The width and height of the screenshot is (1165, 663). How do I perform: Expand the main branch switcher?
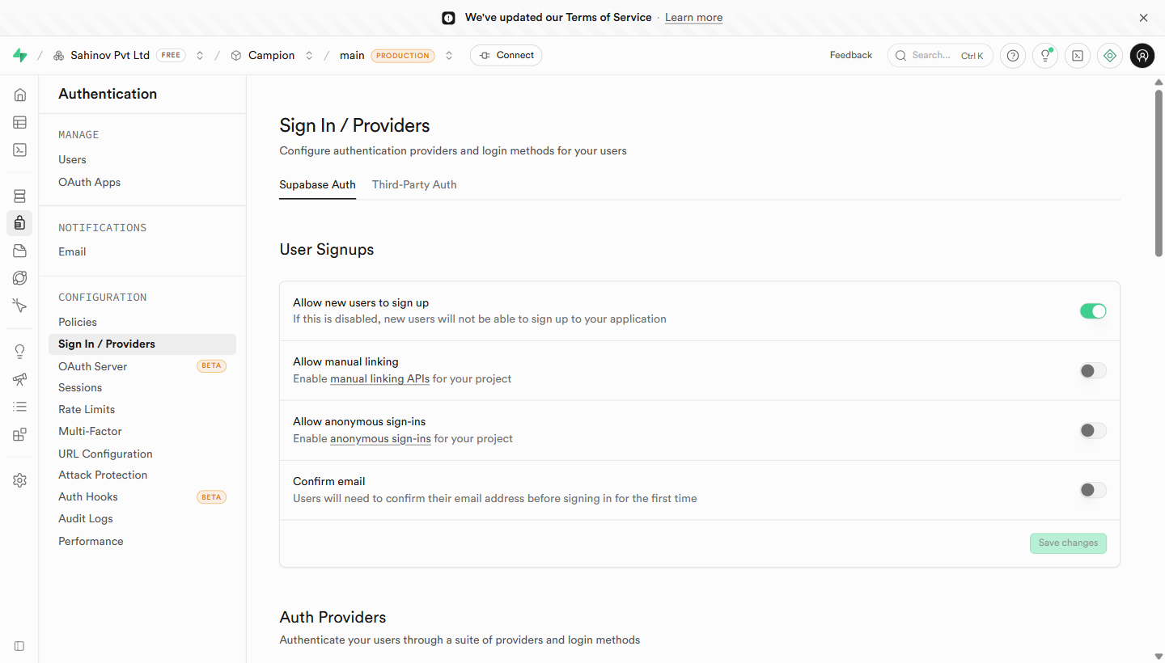click(x=449, y=56)
